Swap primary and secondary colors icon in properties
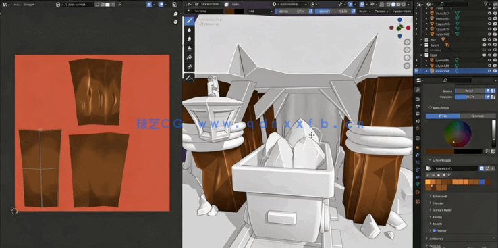Viewport: 498px width, 248px height. pyautogui.click(x=487, y=151)
